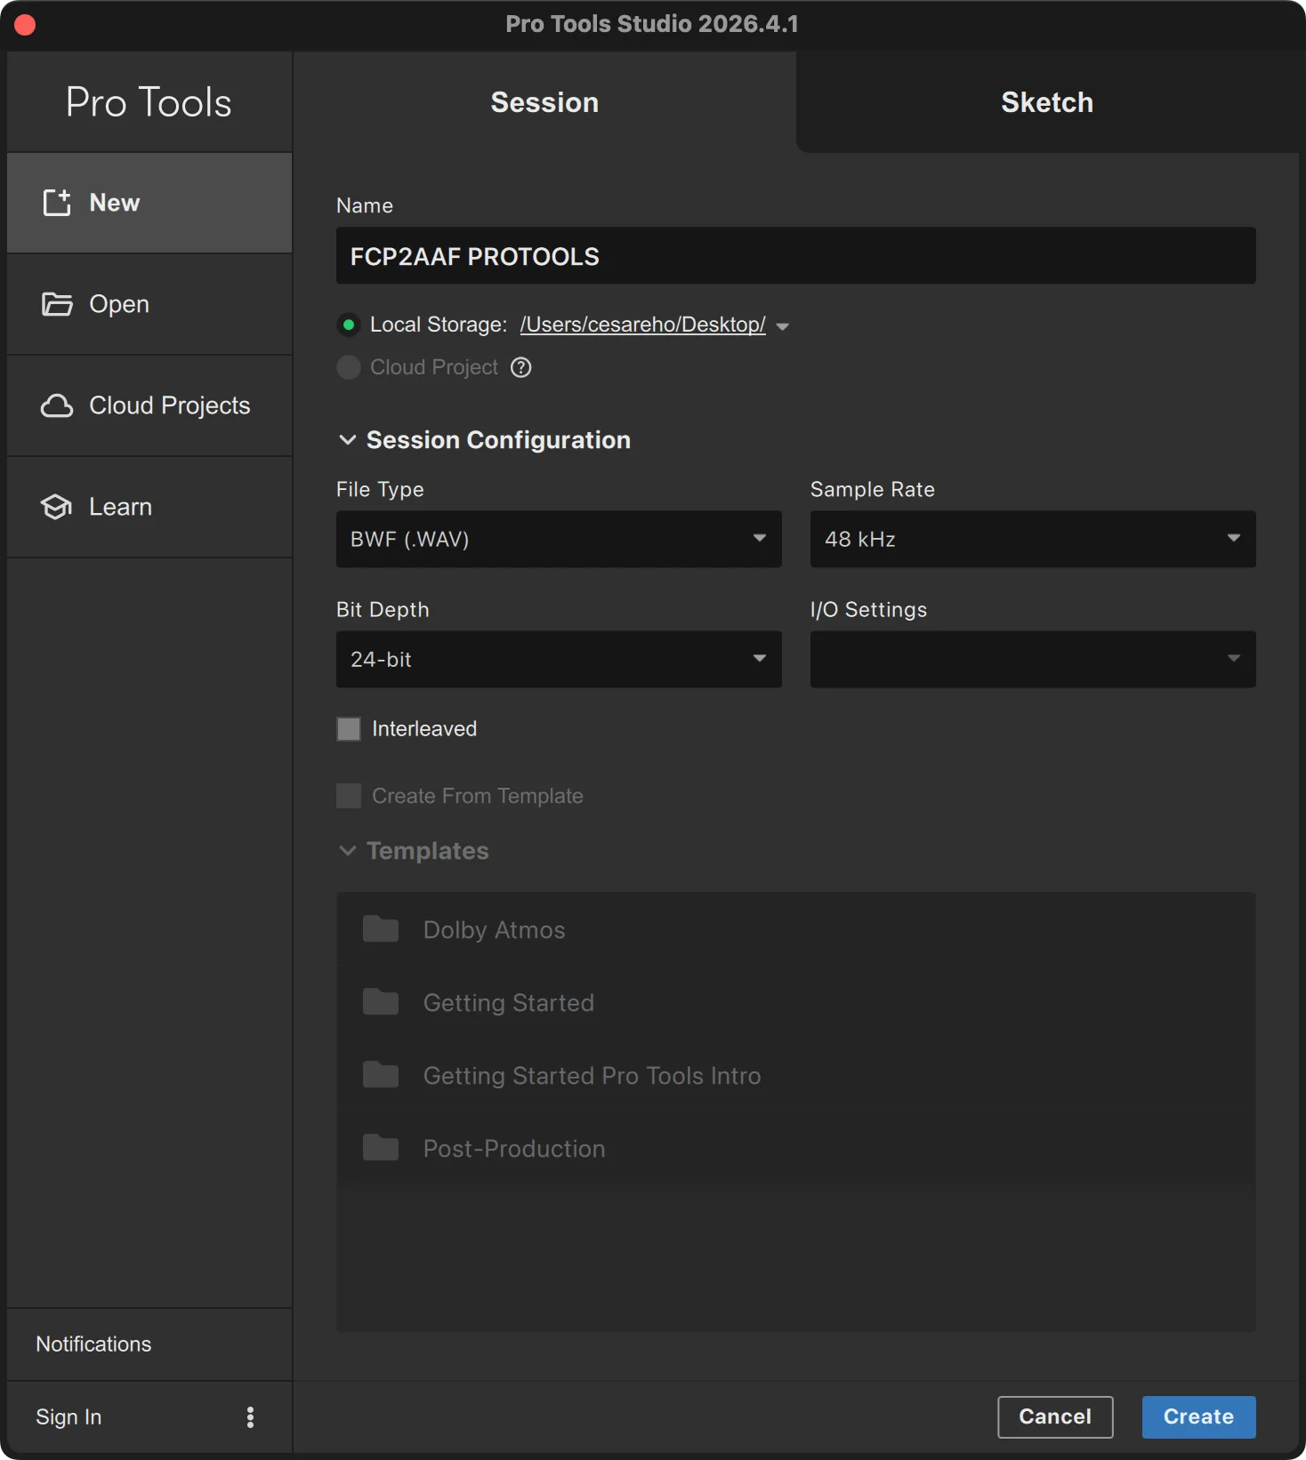Tick the Create From Template checkbox
The width and height of the screenshot is (1306, 1460).
[349, 796]
